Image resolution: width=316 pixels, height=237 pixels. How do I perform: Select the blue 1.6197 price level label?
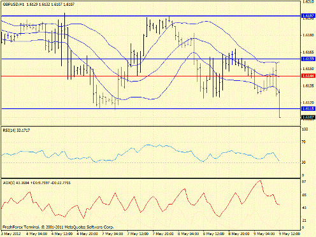pyautogui.click(x=308, y=16)
